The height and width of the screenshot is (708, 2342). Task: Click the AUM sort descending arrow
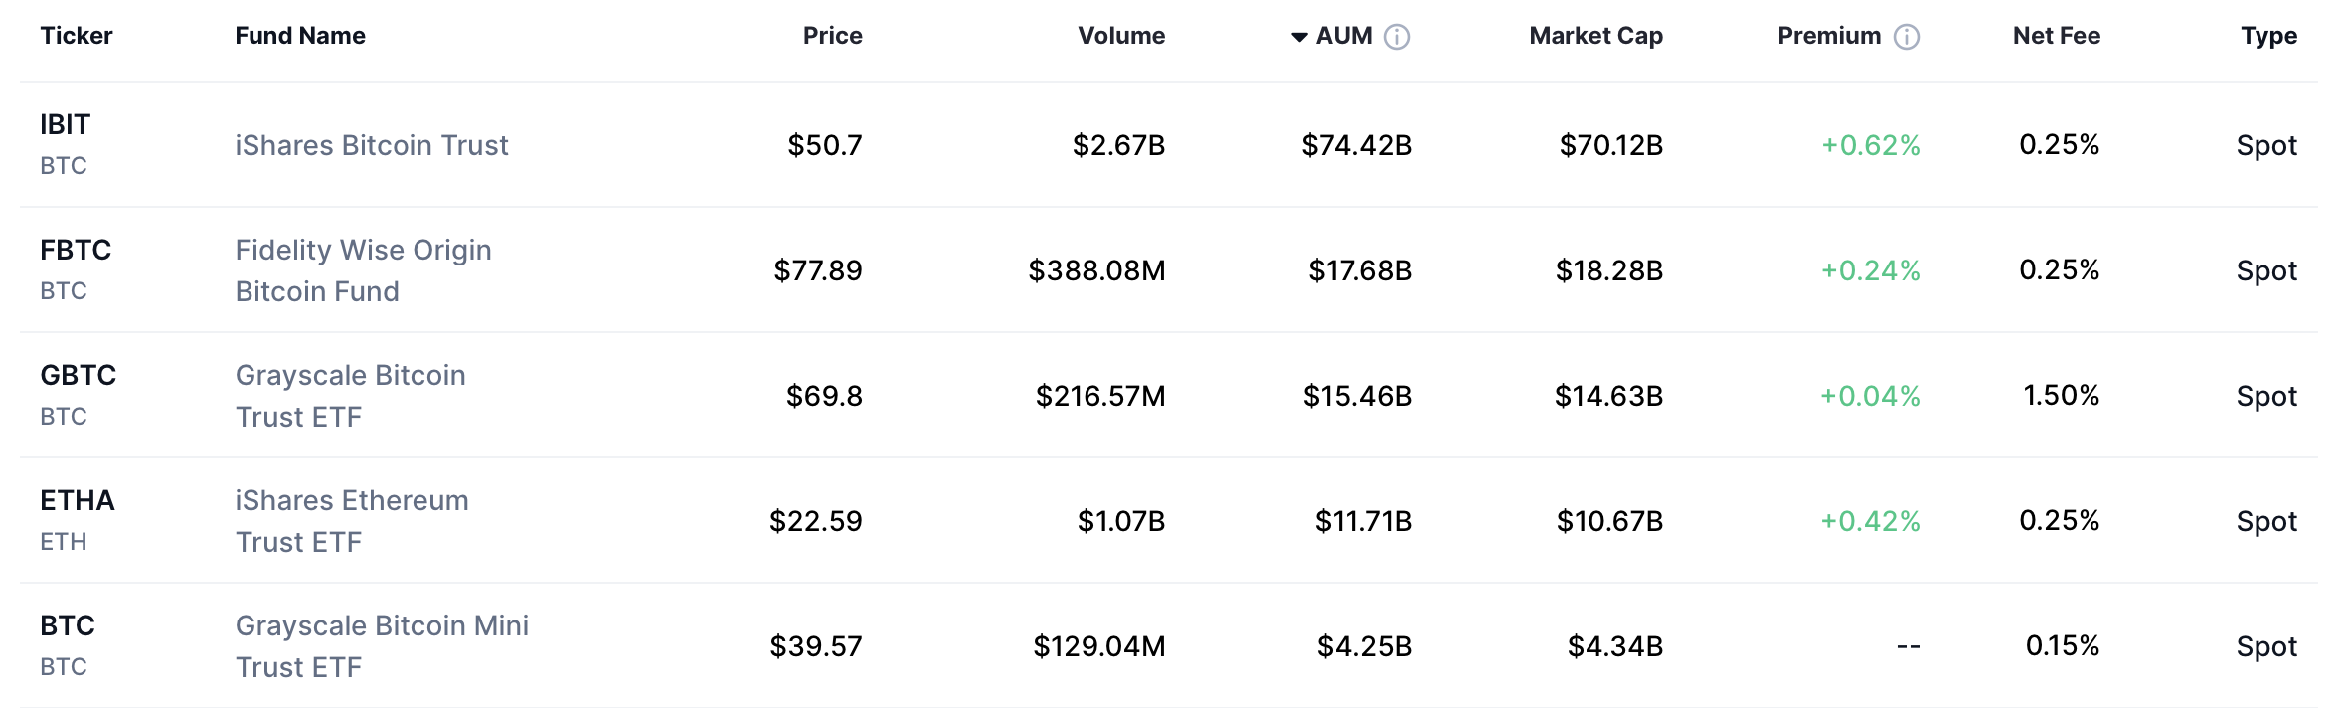pos(1299,38)
